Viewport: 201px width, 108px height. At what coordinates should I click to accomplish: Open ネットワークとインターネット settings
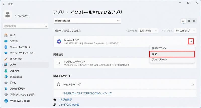point(26,53)
